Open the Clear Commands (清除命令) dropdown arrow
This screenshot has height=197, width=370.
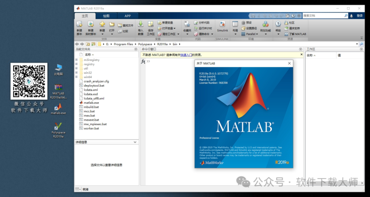[212, 34]
